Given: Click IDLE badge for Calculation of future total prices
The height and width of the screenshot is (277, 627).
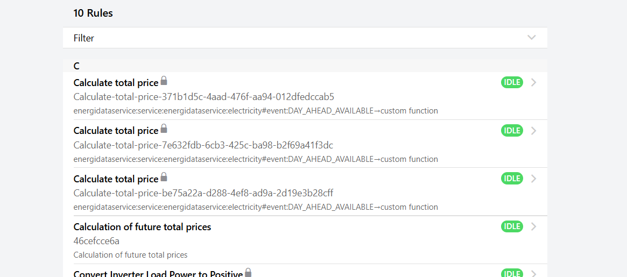Looking at the screenshot, I should [x=512, y=226].
